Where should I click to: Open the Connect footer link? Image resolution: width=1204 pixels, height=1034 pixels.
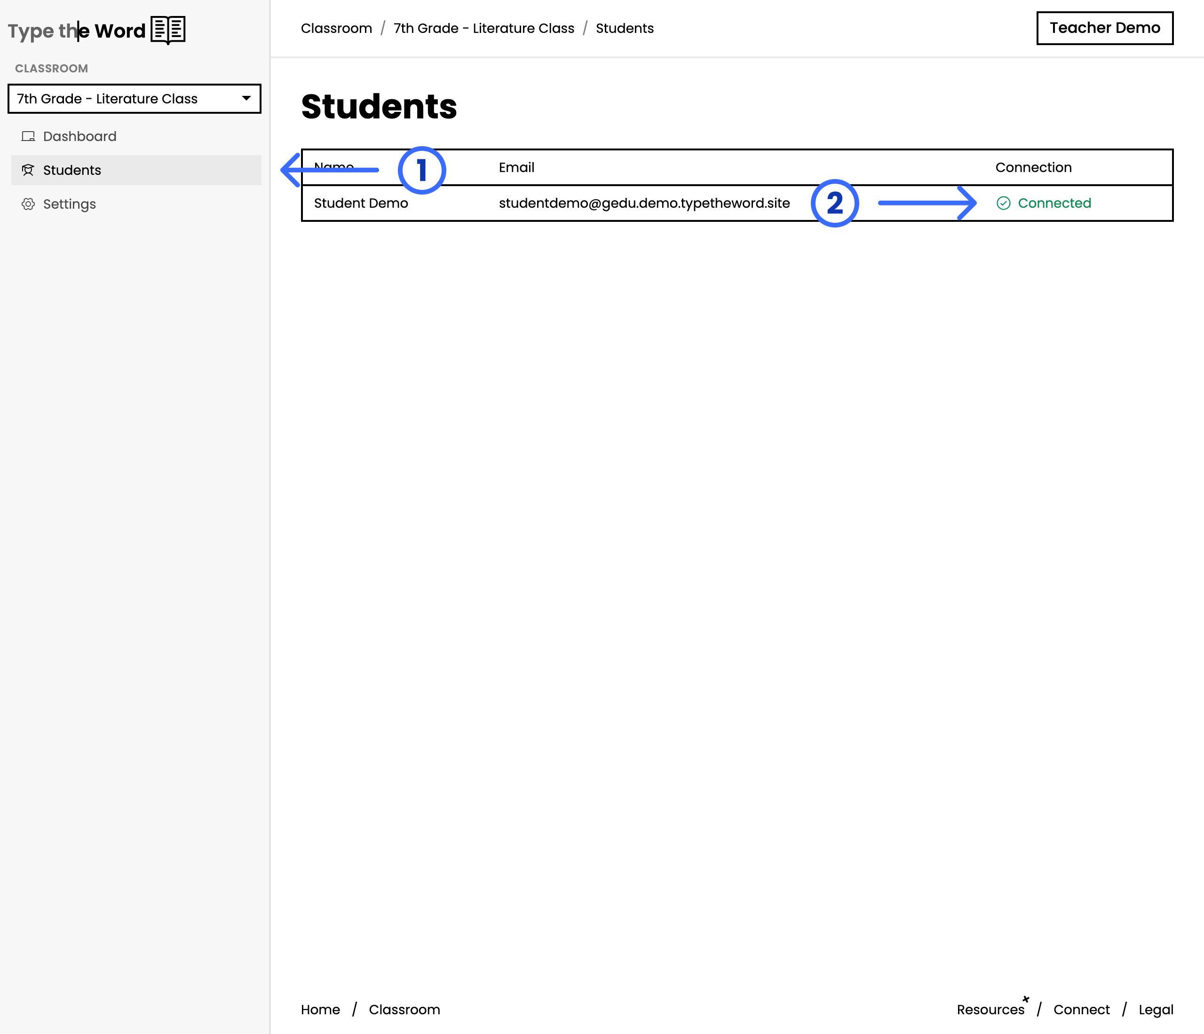(1081, 1010)
